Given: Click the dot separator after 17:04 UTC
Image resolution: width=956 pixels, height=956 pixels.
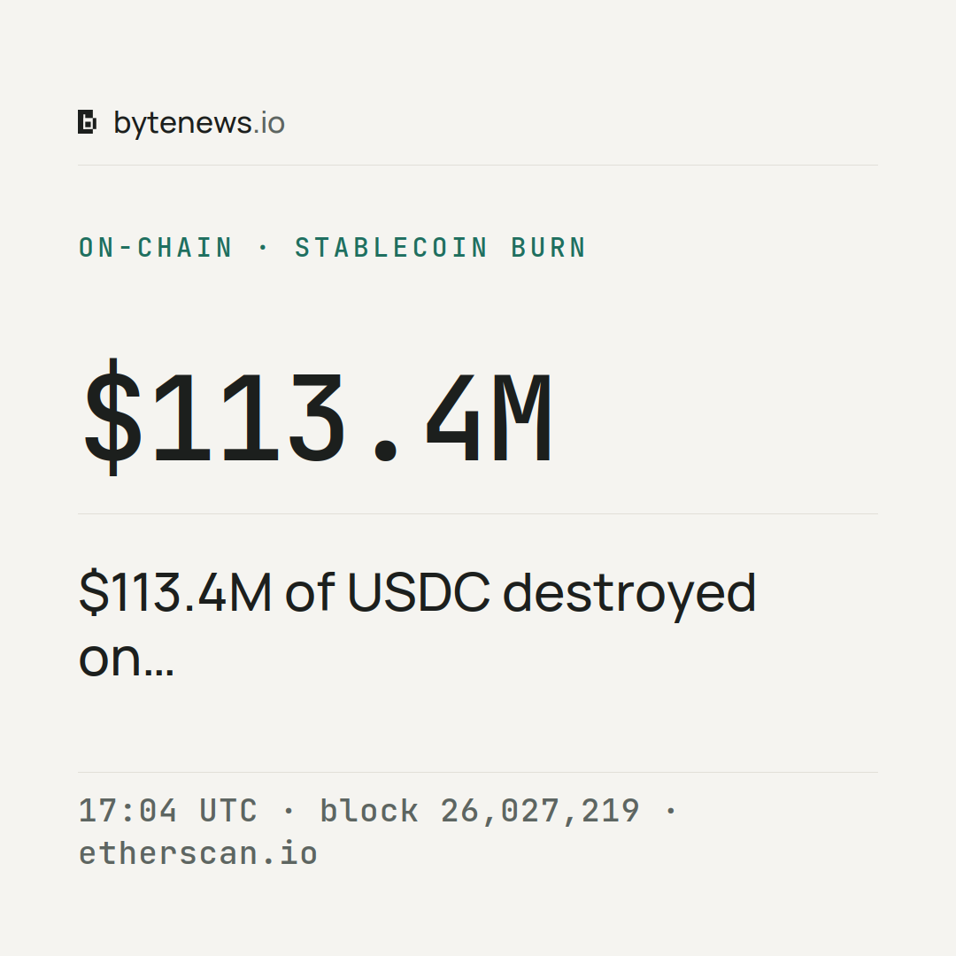Looking at the screenshot, I should click(289, 811).
